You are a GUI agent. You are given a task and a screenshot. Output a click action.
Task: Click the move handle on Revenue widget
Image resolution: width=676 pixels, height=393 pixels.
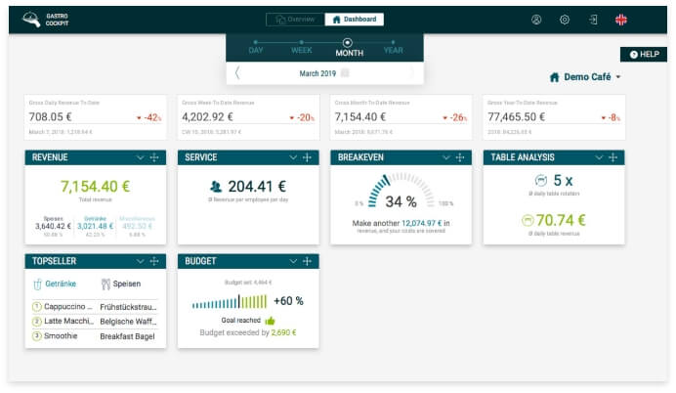(x=155, y=157)
